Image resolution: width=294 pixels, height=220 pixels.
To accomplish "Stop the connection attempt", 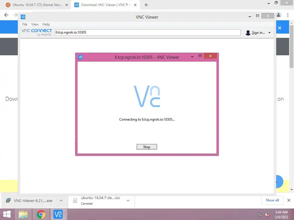I will click(147, 147).
